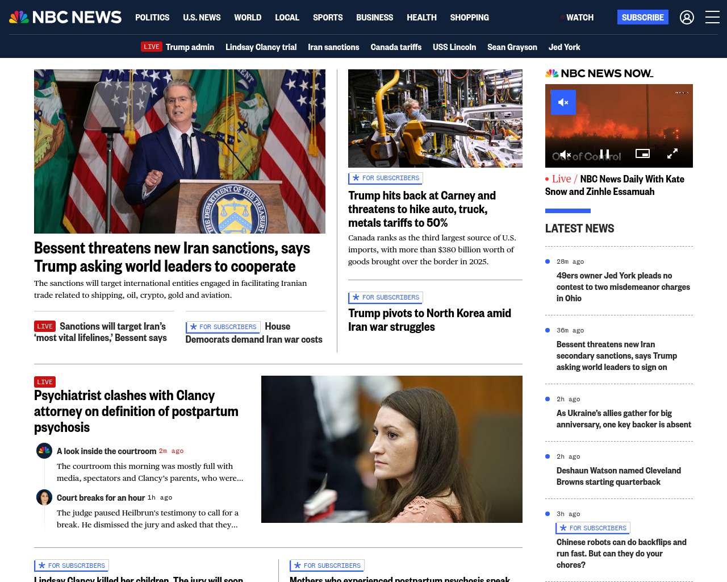This screenshot has width=727, height=582.
Task: Open NBC News Daily With Kate Snow link
Action: click(615, 185)
